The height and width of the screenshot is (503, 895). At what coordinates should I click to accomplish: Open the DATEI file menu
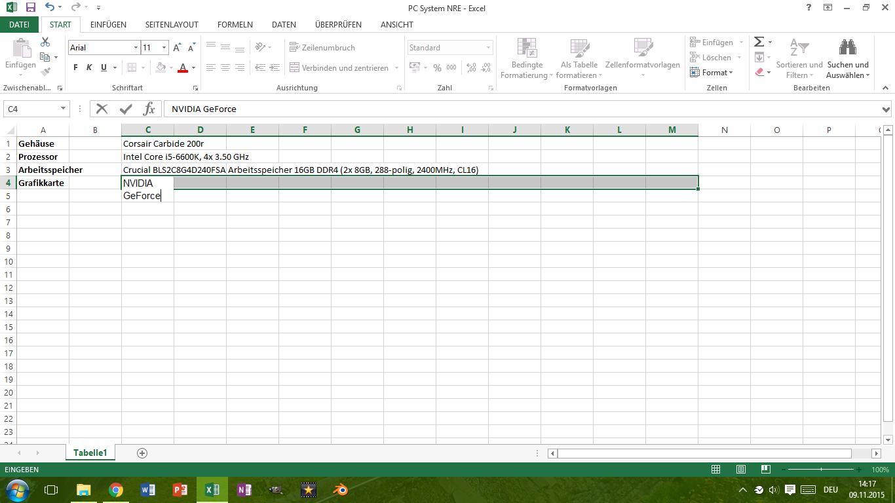(x=20, y=25)
